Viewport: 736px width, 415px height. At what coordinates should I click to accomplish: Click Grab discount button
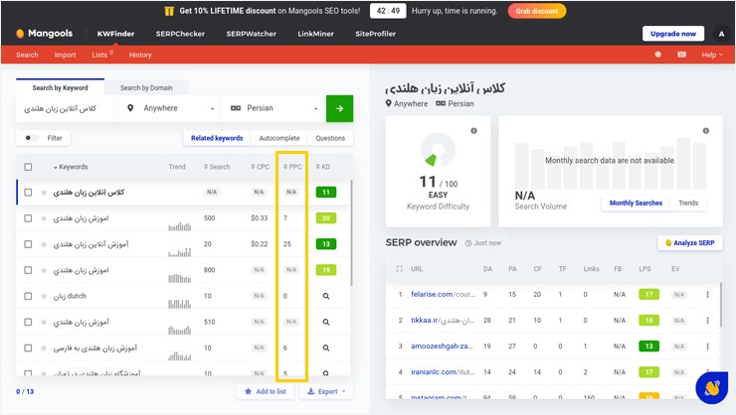tap(537, 11)
